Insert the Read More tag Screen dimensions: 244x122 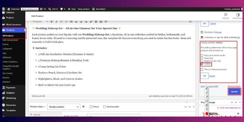pyautogui.click(x=96, y=22)
